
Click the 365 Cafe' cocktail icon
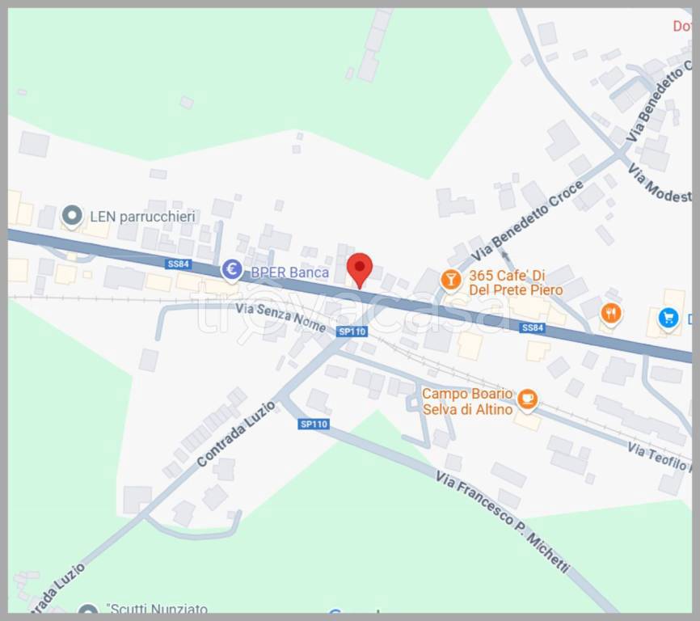[x=451, y=281]
